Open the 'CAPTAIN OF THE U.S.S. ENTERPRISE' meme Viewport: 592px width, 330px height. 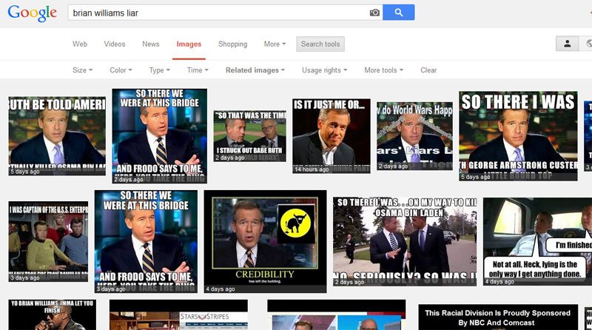coord(48,241)
